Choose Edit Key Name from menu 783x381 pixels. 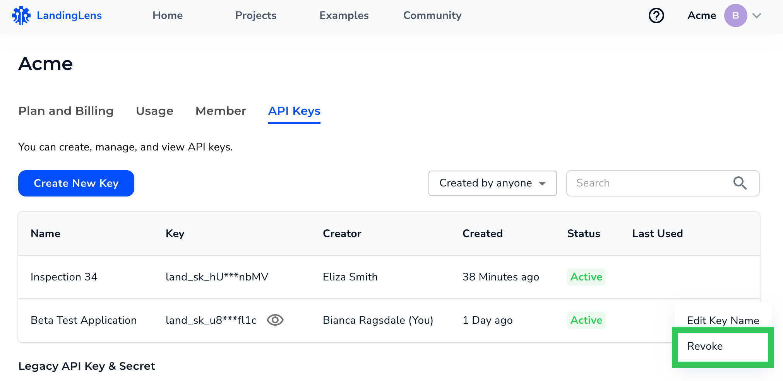723,320
